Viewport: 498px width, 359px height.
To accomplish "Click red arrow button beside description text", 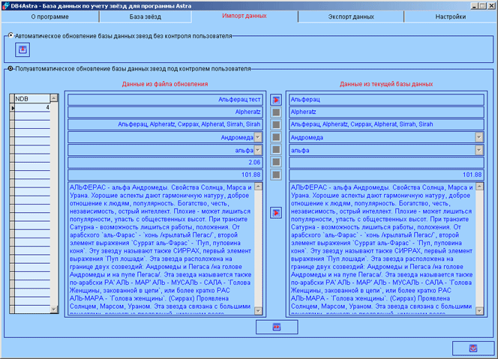I will [x=276, y=213].
